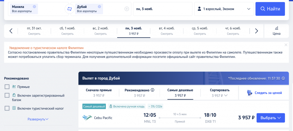This screenshot has width=293, height=131.
Task: Click Выбрать for Cebu Pacific flight
Action: (x=271, y=118)
